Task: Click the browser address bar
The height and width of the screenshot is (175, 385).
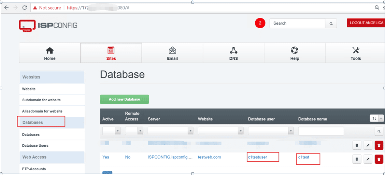Action: coord(201,8)
